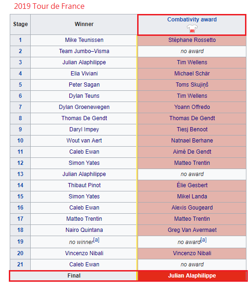Click Dylan Groenewegen stage 7 winner
The image size is (252, 285).
tap(84, 107)
